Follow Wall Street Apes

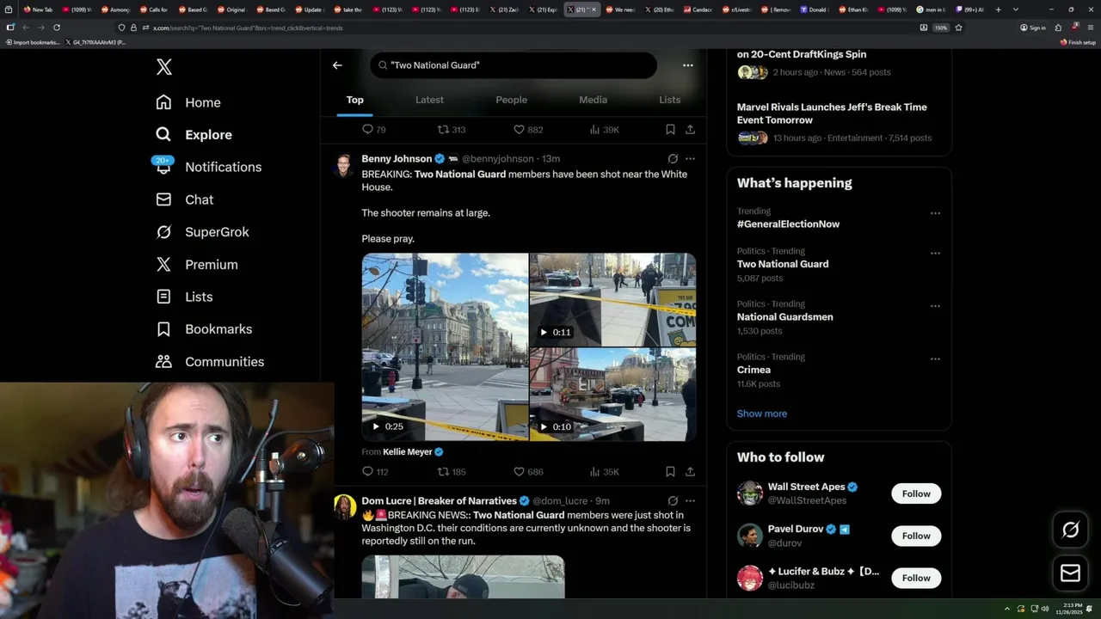click(916, 493)
